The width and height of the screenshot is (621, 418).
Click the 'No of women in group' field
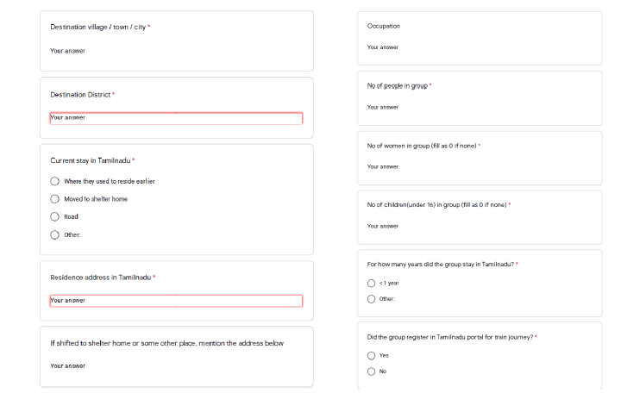point(479,166)
